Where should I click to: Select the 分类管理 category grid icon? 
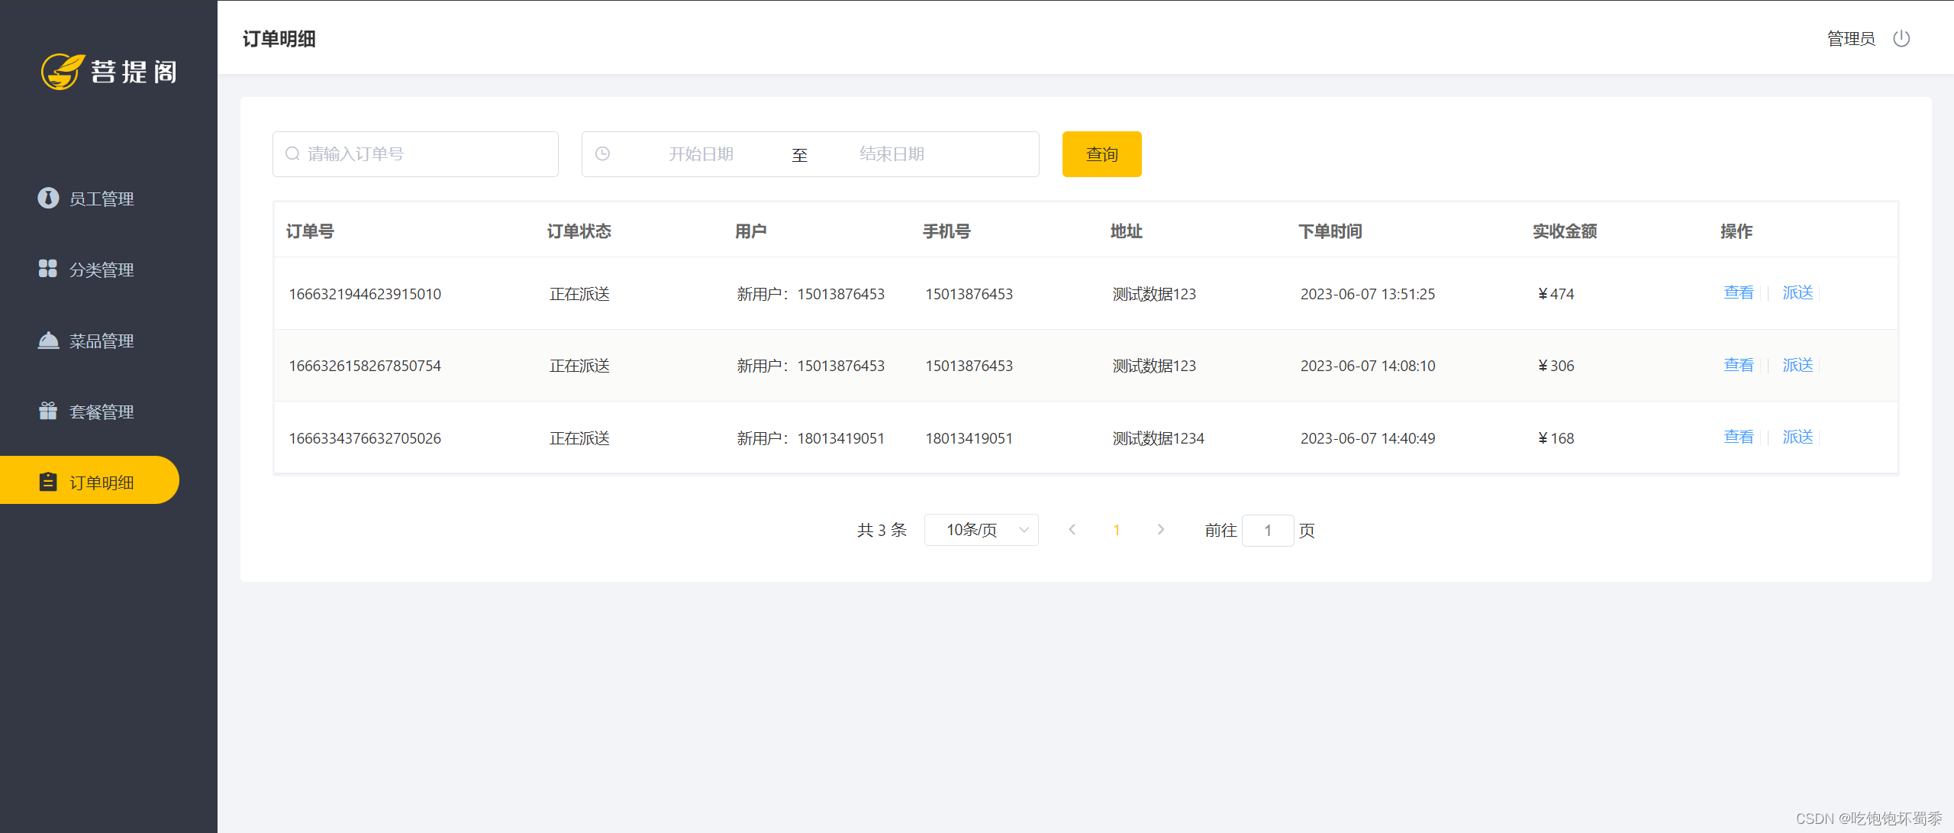tap(48, 269)
